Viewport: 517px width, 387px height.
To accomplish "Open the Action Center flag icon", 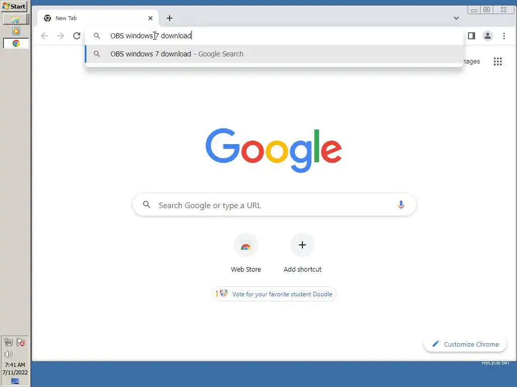I will tap(21, 343).
